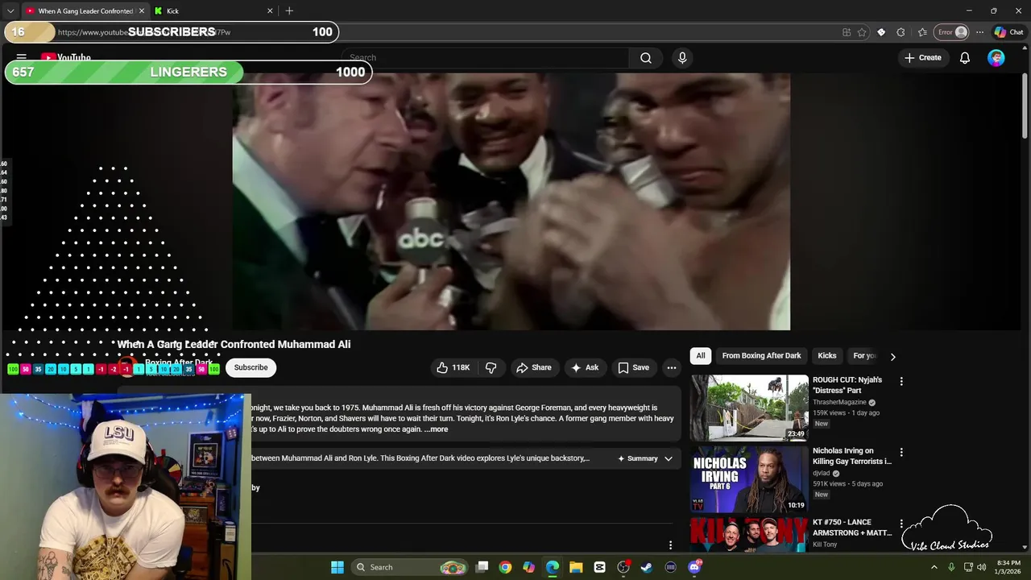Switch to Microsoft Edge on taskbar
Viewport: 1031px width, 580px height.
click(x=553, y=567)
